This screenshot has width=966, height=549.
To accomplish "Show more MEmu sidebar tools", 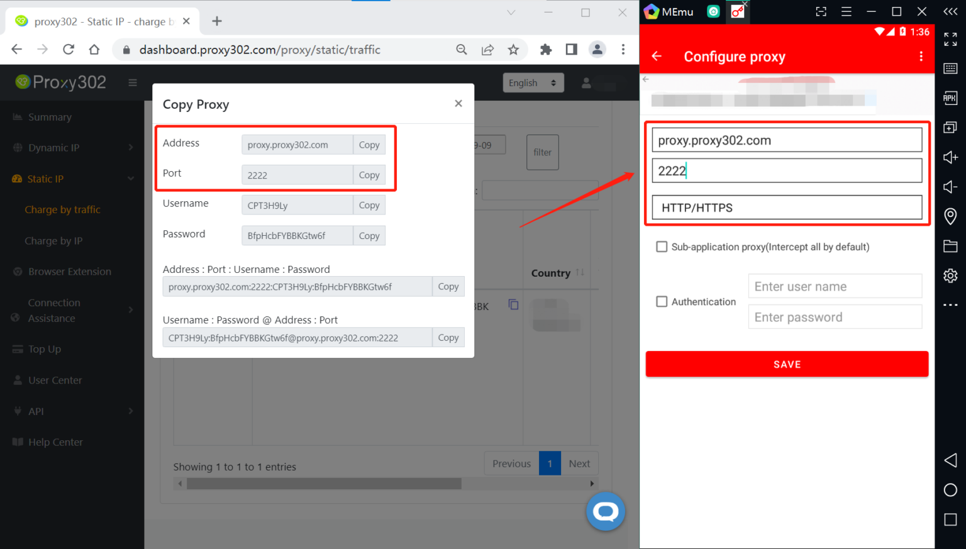I will pyautogui.click(x=950, y=305).
